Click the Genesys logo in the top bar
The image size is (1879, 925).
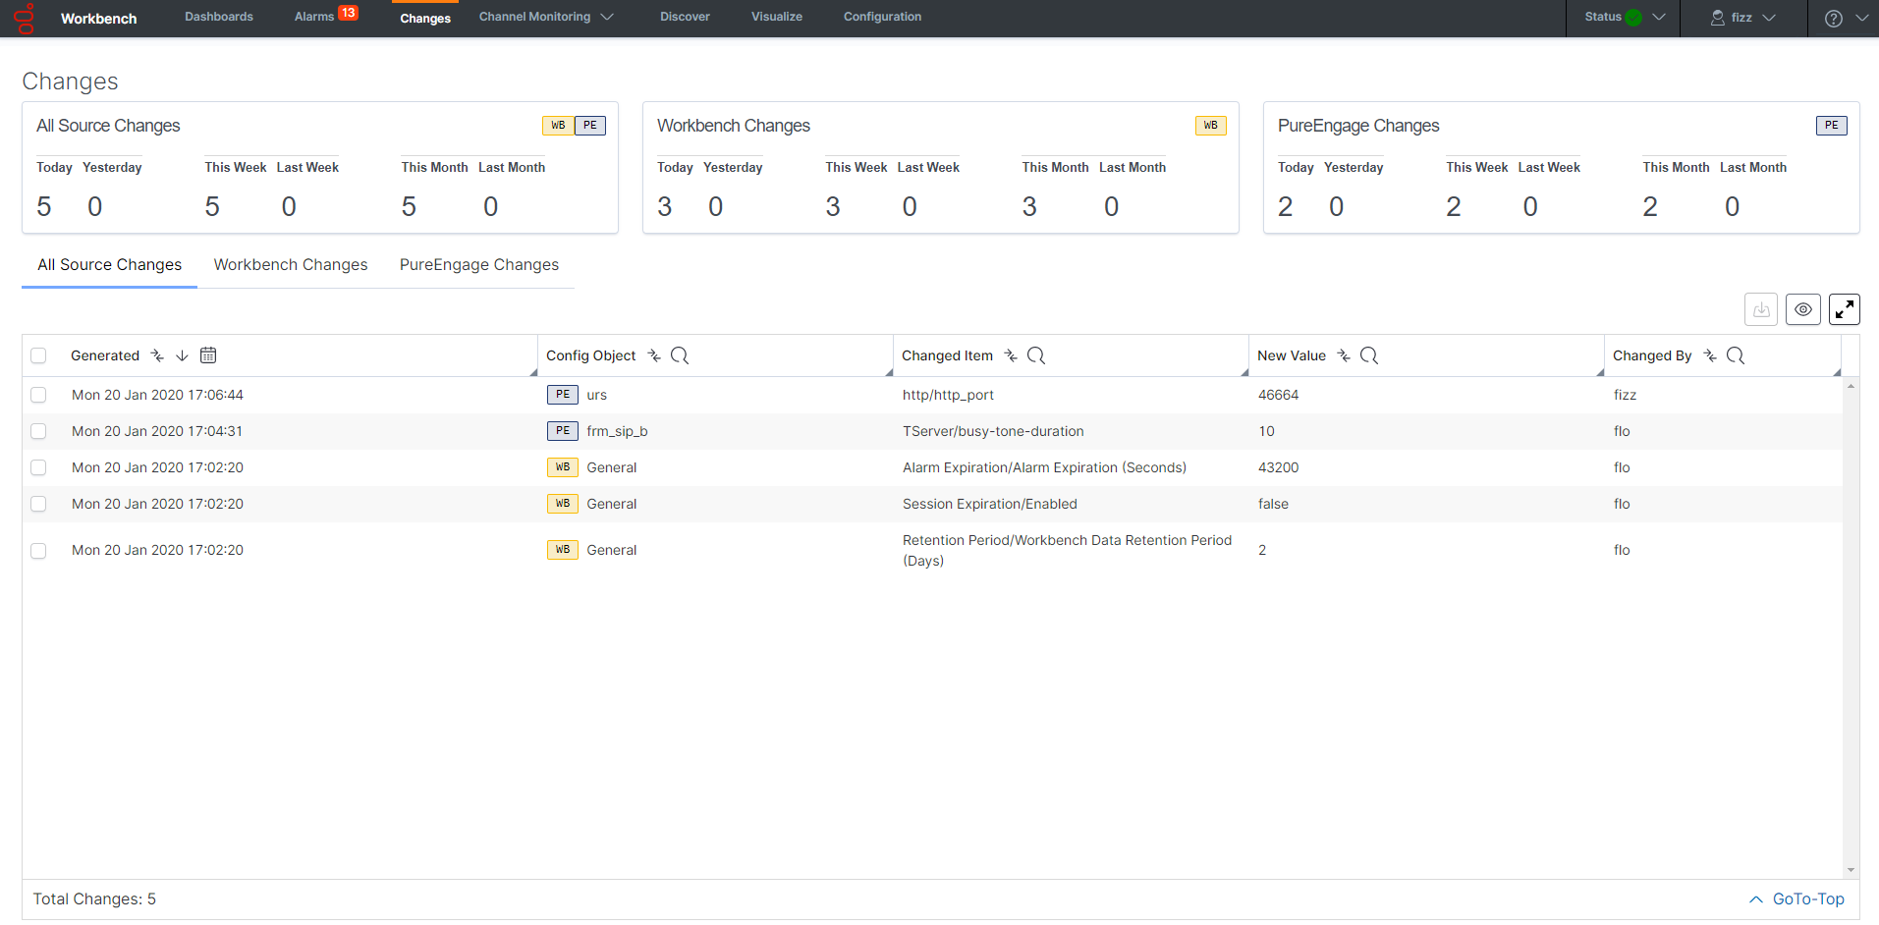click(25, 18)
